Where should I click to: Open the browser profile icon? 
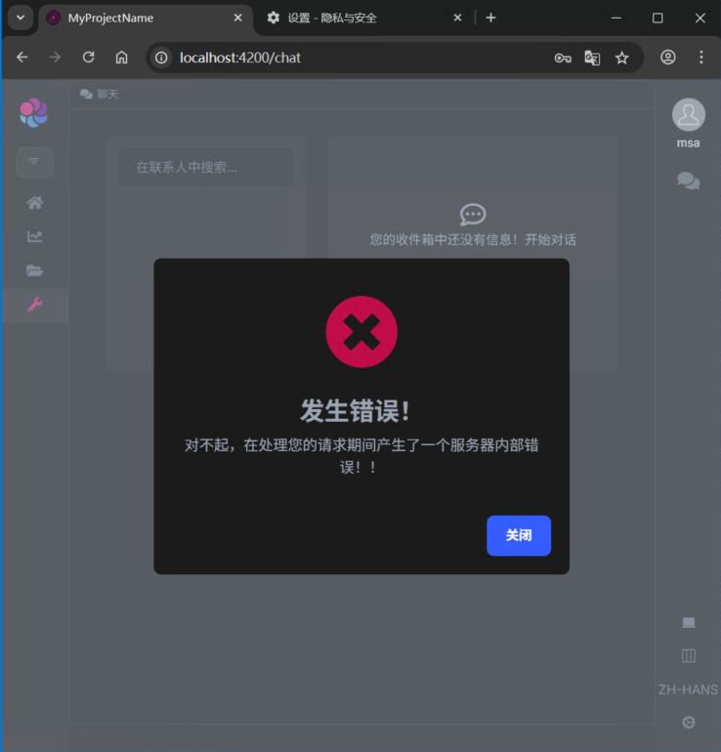coord(668,58)
